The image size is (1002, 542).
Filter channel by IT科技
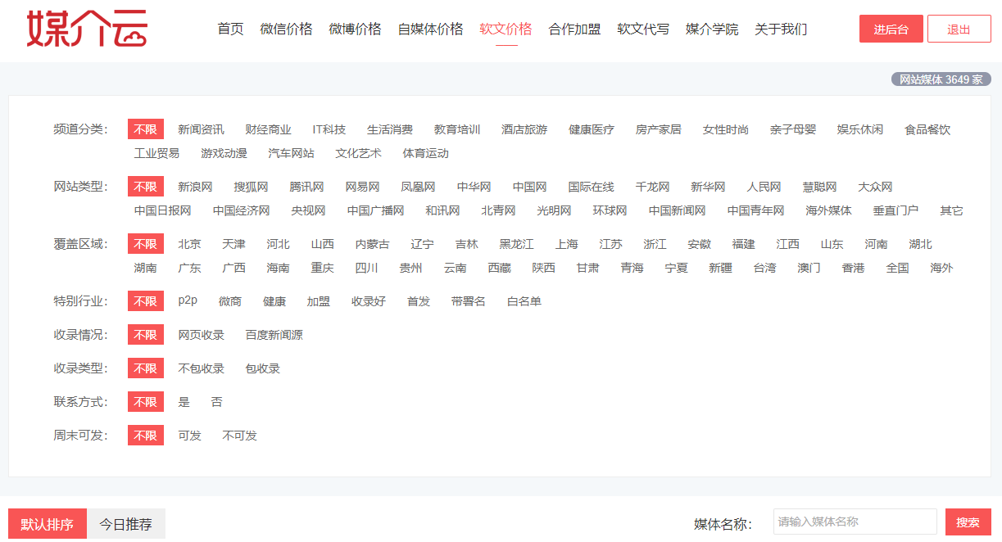(x=329, y=129)
